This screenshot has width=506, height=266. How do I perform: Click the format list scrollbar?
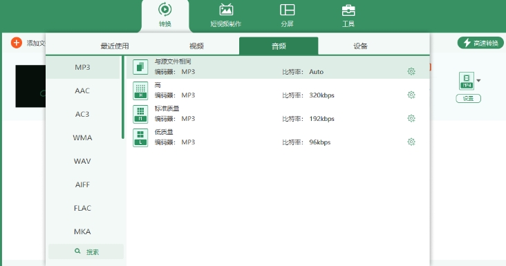(x=122, y=97)
